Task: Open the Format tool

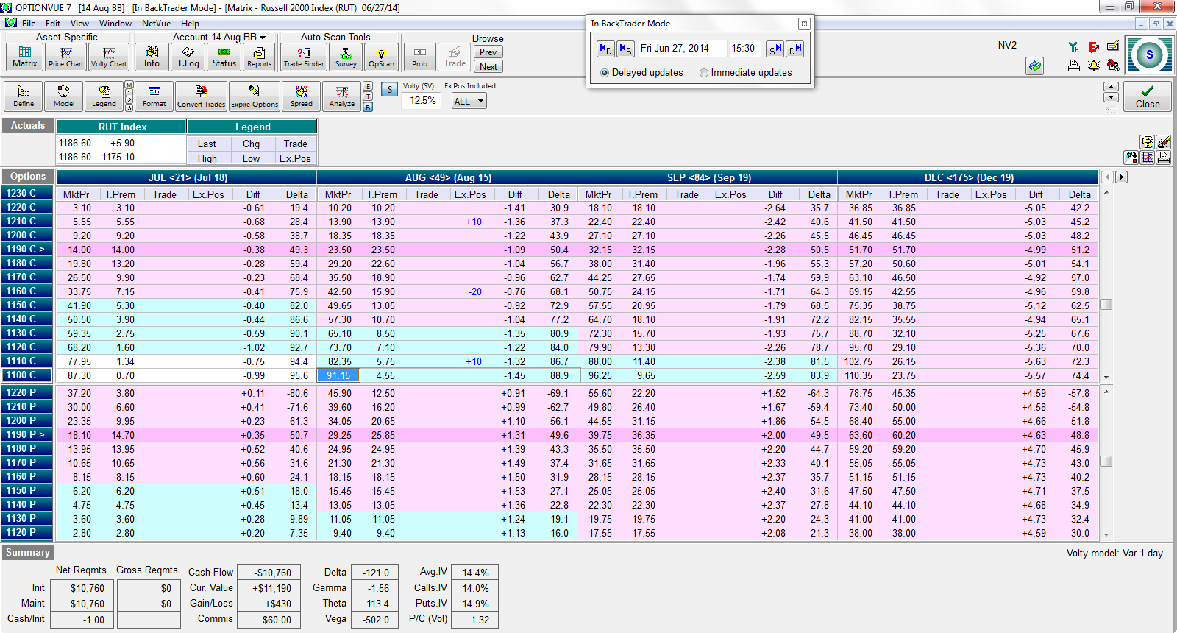Action: click(154, 96)
